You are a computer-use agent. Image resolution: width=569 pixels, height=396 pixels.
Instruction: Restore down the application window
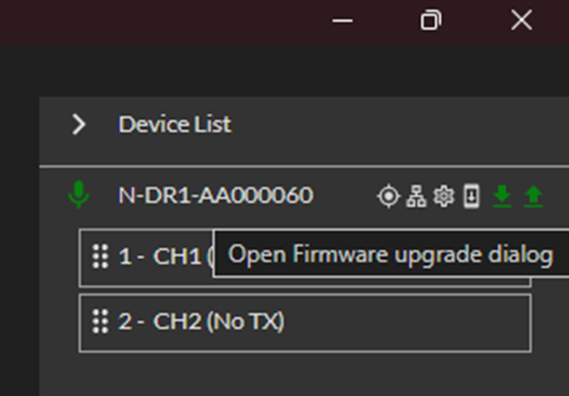tap(431, 21)
